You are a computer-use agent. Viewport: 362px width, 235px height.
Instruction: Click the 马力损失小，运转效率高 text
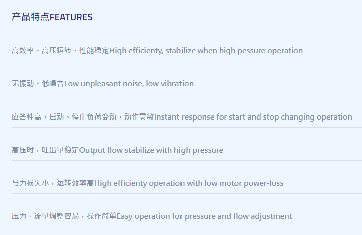[53, 183]
